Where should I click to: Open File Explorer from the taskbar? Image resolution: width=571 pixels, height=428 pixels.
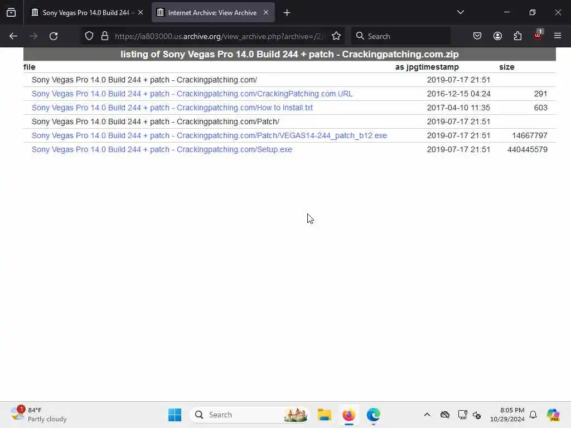(324, 415)
